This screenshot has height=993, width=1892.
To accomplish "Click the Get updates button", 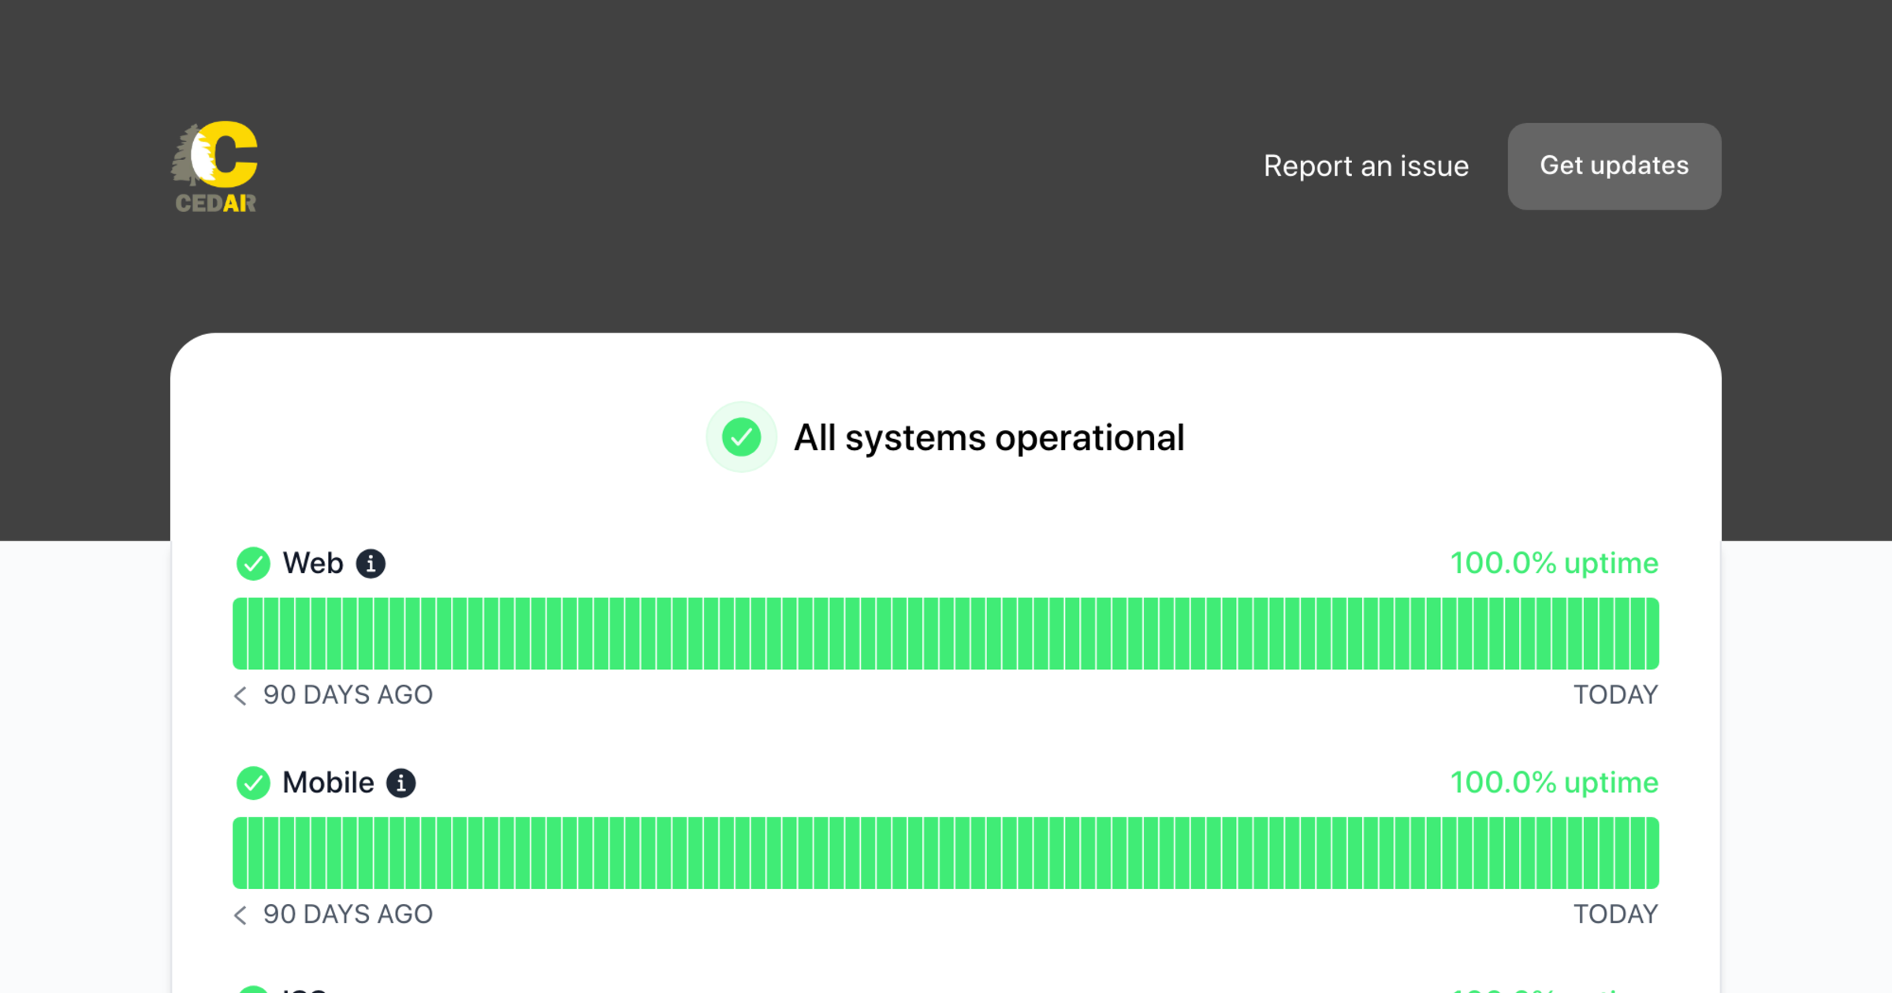I will coord(1614,166).
